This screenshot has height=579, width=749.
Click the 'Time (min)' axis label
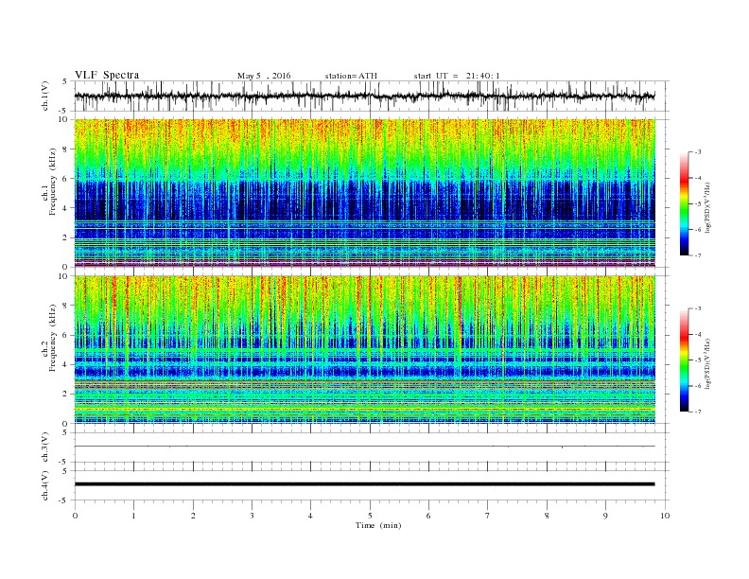[x=378, y=525]
